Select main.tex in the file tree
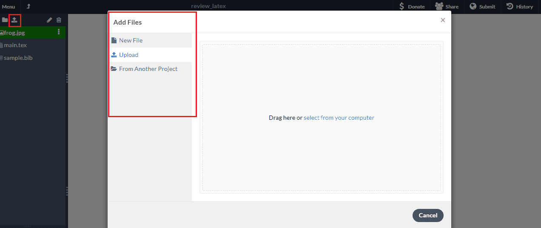This screenshot has width=541, height=228. tap(16, 45)
